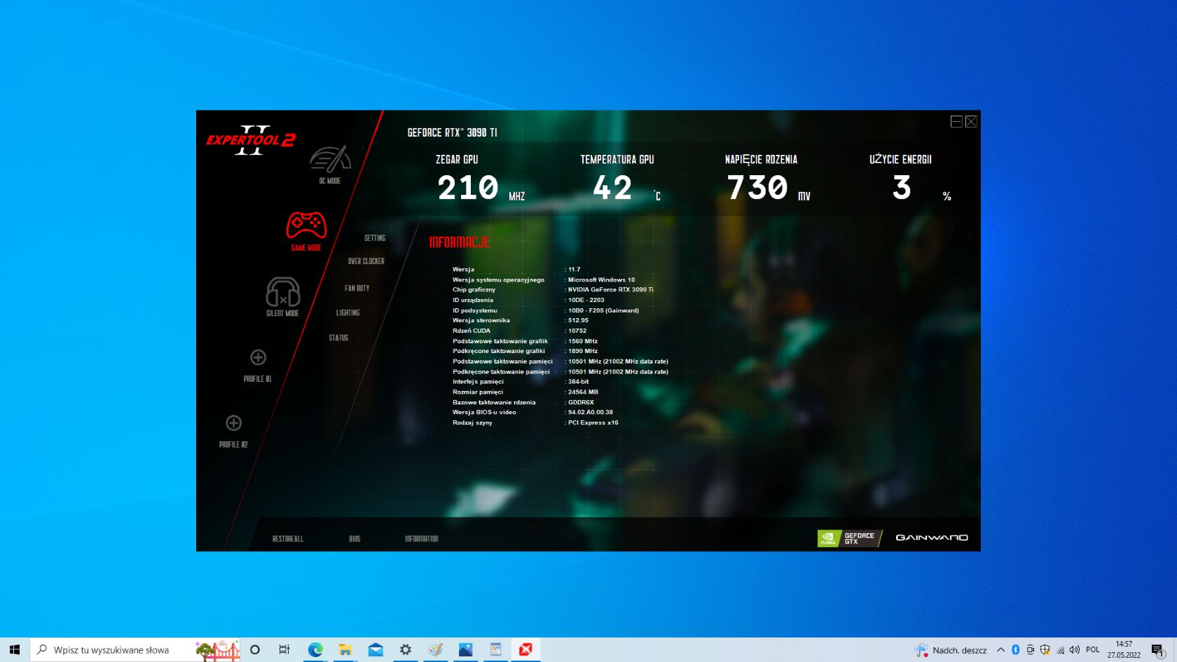Click the RESTOREALL button
1177x662 pixels.
tap(287, 539)
